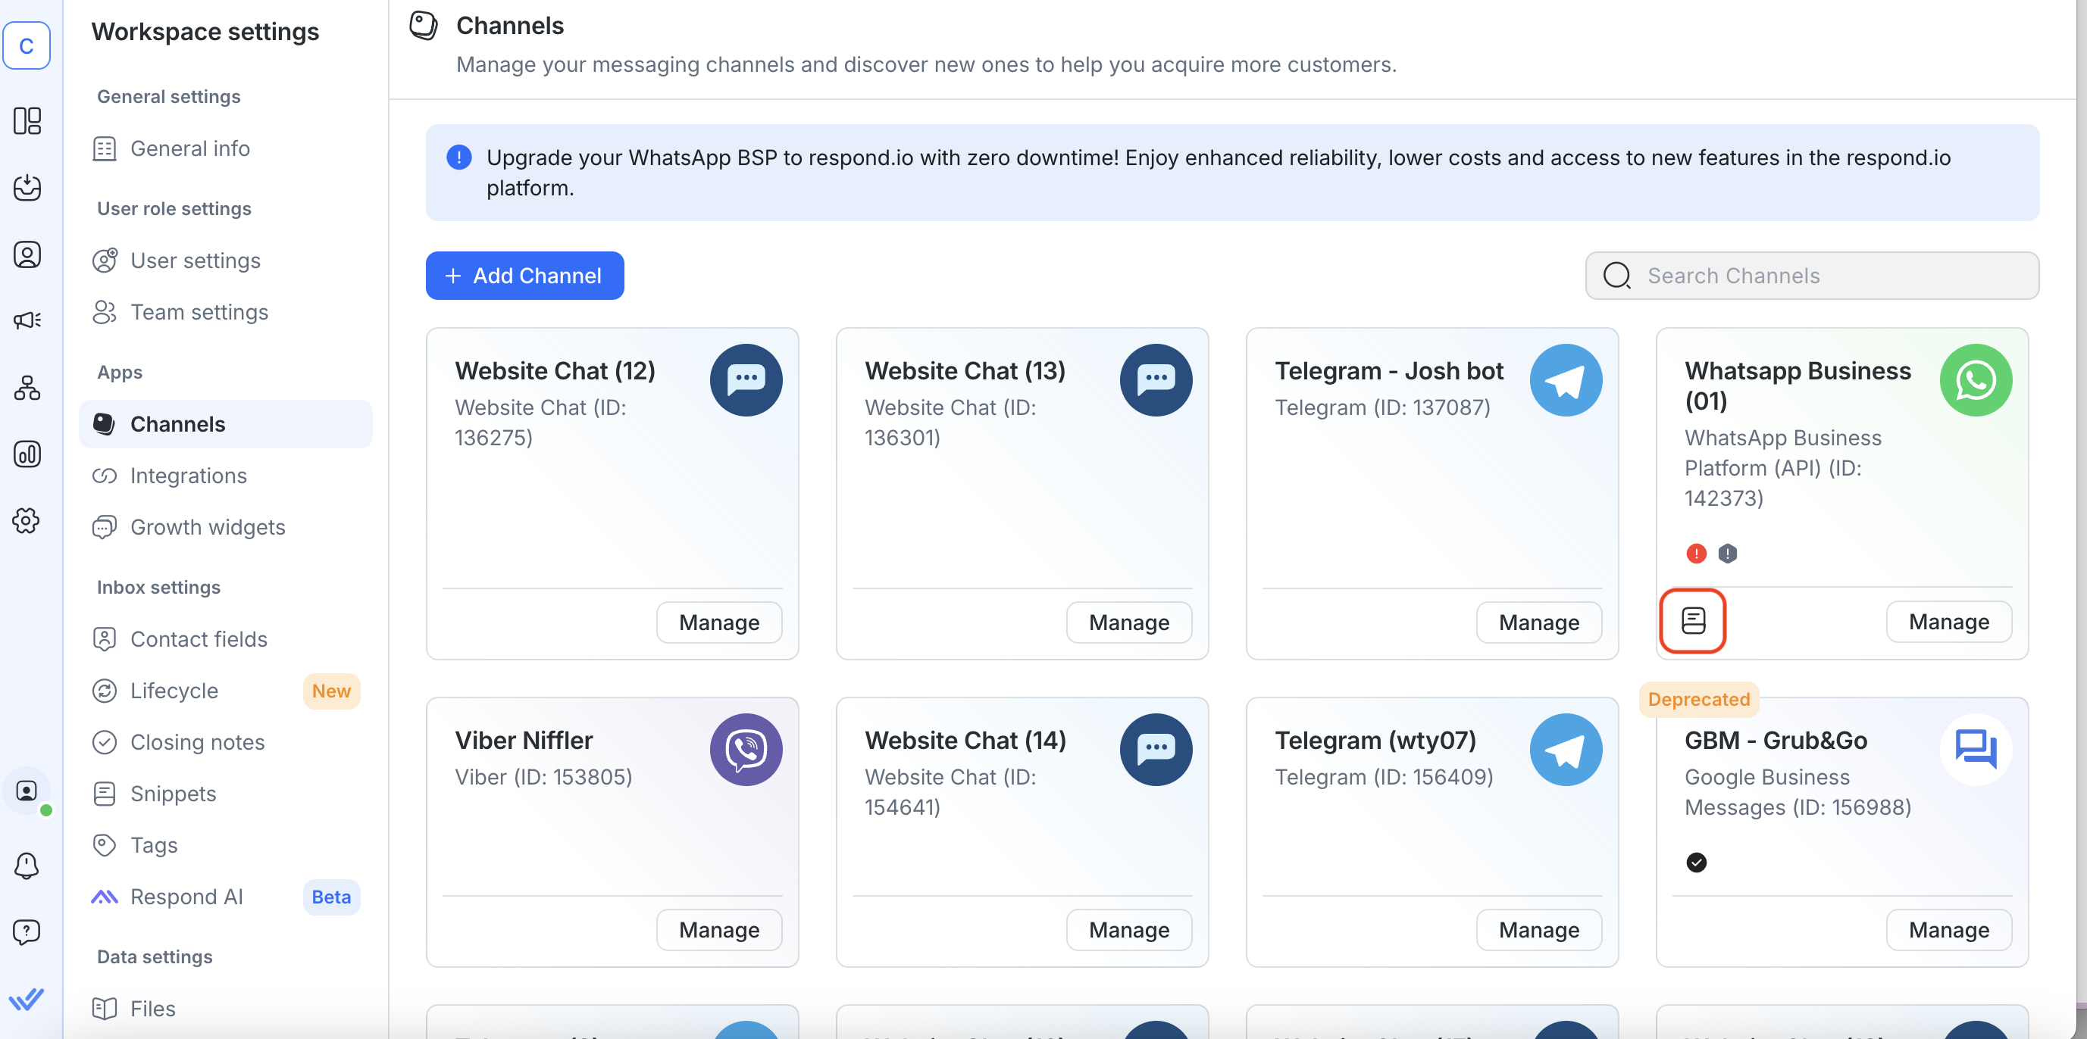The image size is (2087, 1039).
Task: Manage the Telegram (wty07) channel
Action: 1538,929
